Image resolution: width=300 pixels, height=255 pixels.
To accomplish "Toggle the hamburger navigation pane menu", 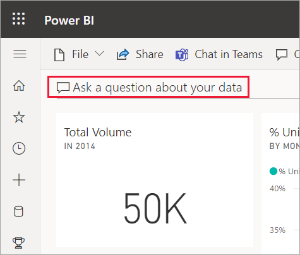I will [x=20, y=54].
